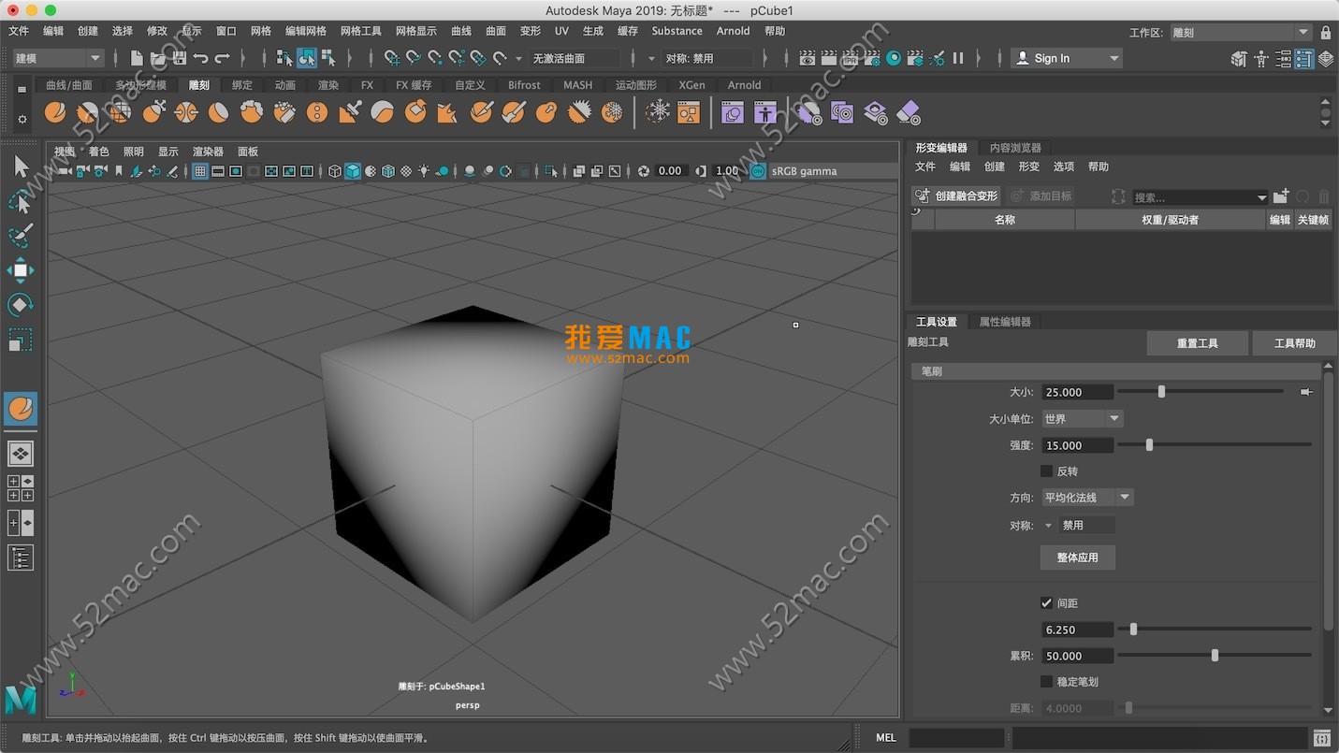Open the Outliner from the left toolbox

(x=21, y=558)
